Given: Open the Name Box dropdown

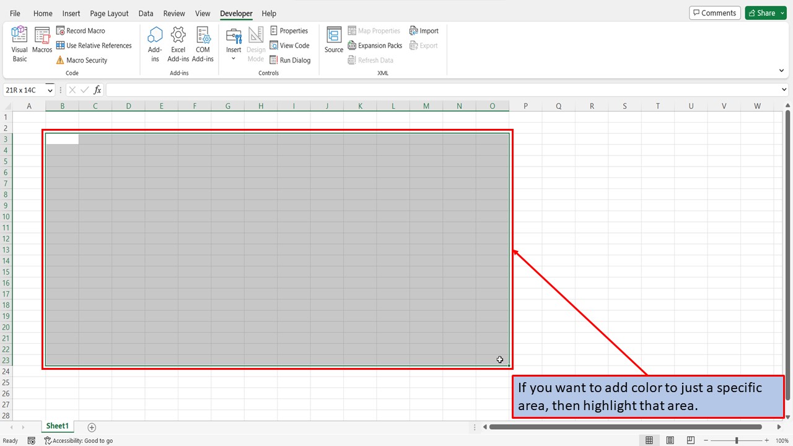Looking at the screenshot, I should pyautogui.click(x=50, y=90).
